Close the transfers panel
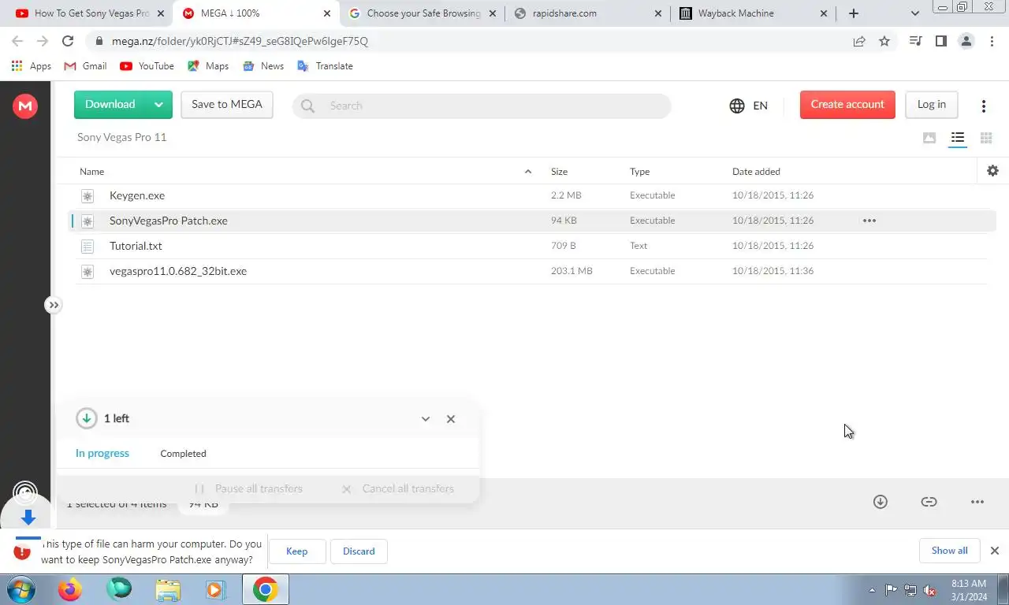This screenshot has height=605, width=1009. click(451, 419)
